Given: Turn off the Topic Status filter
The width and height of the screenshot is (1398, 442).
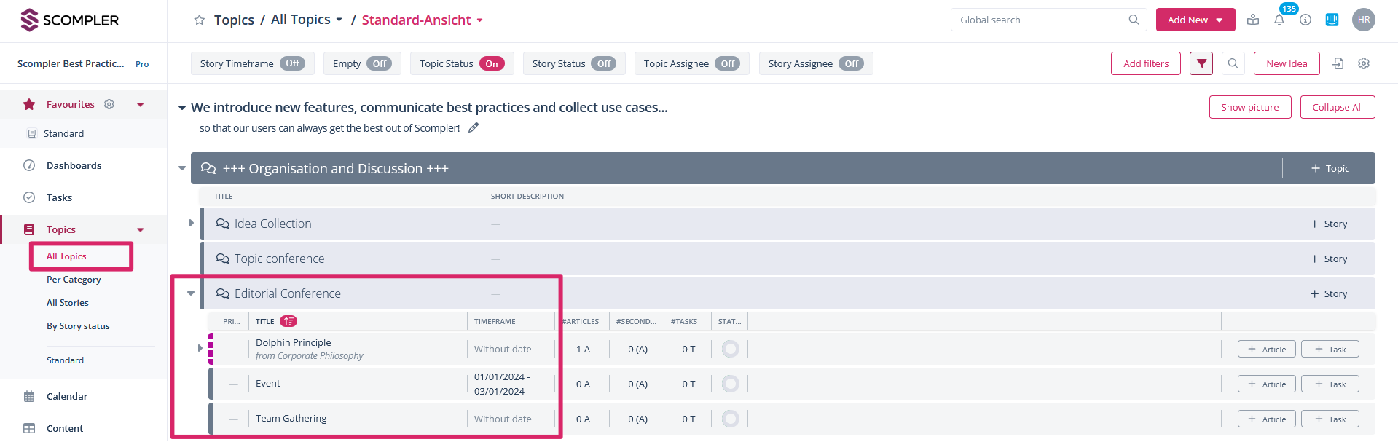Looking at the screenshot, I should tap(492, 64).
